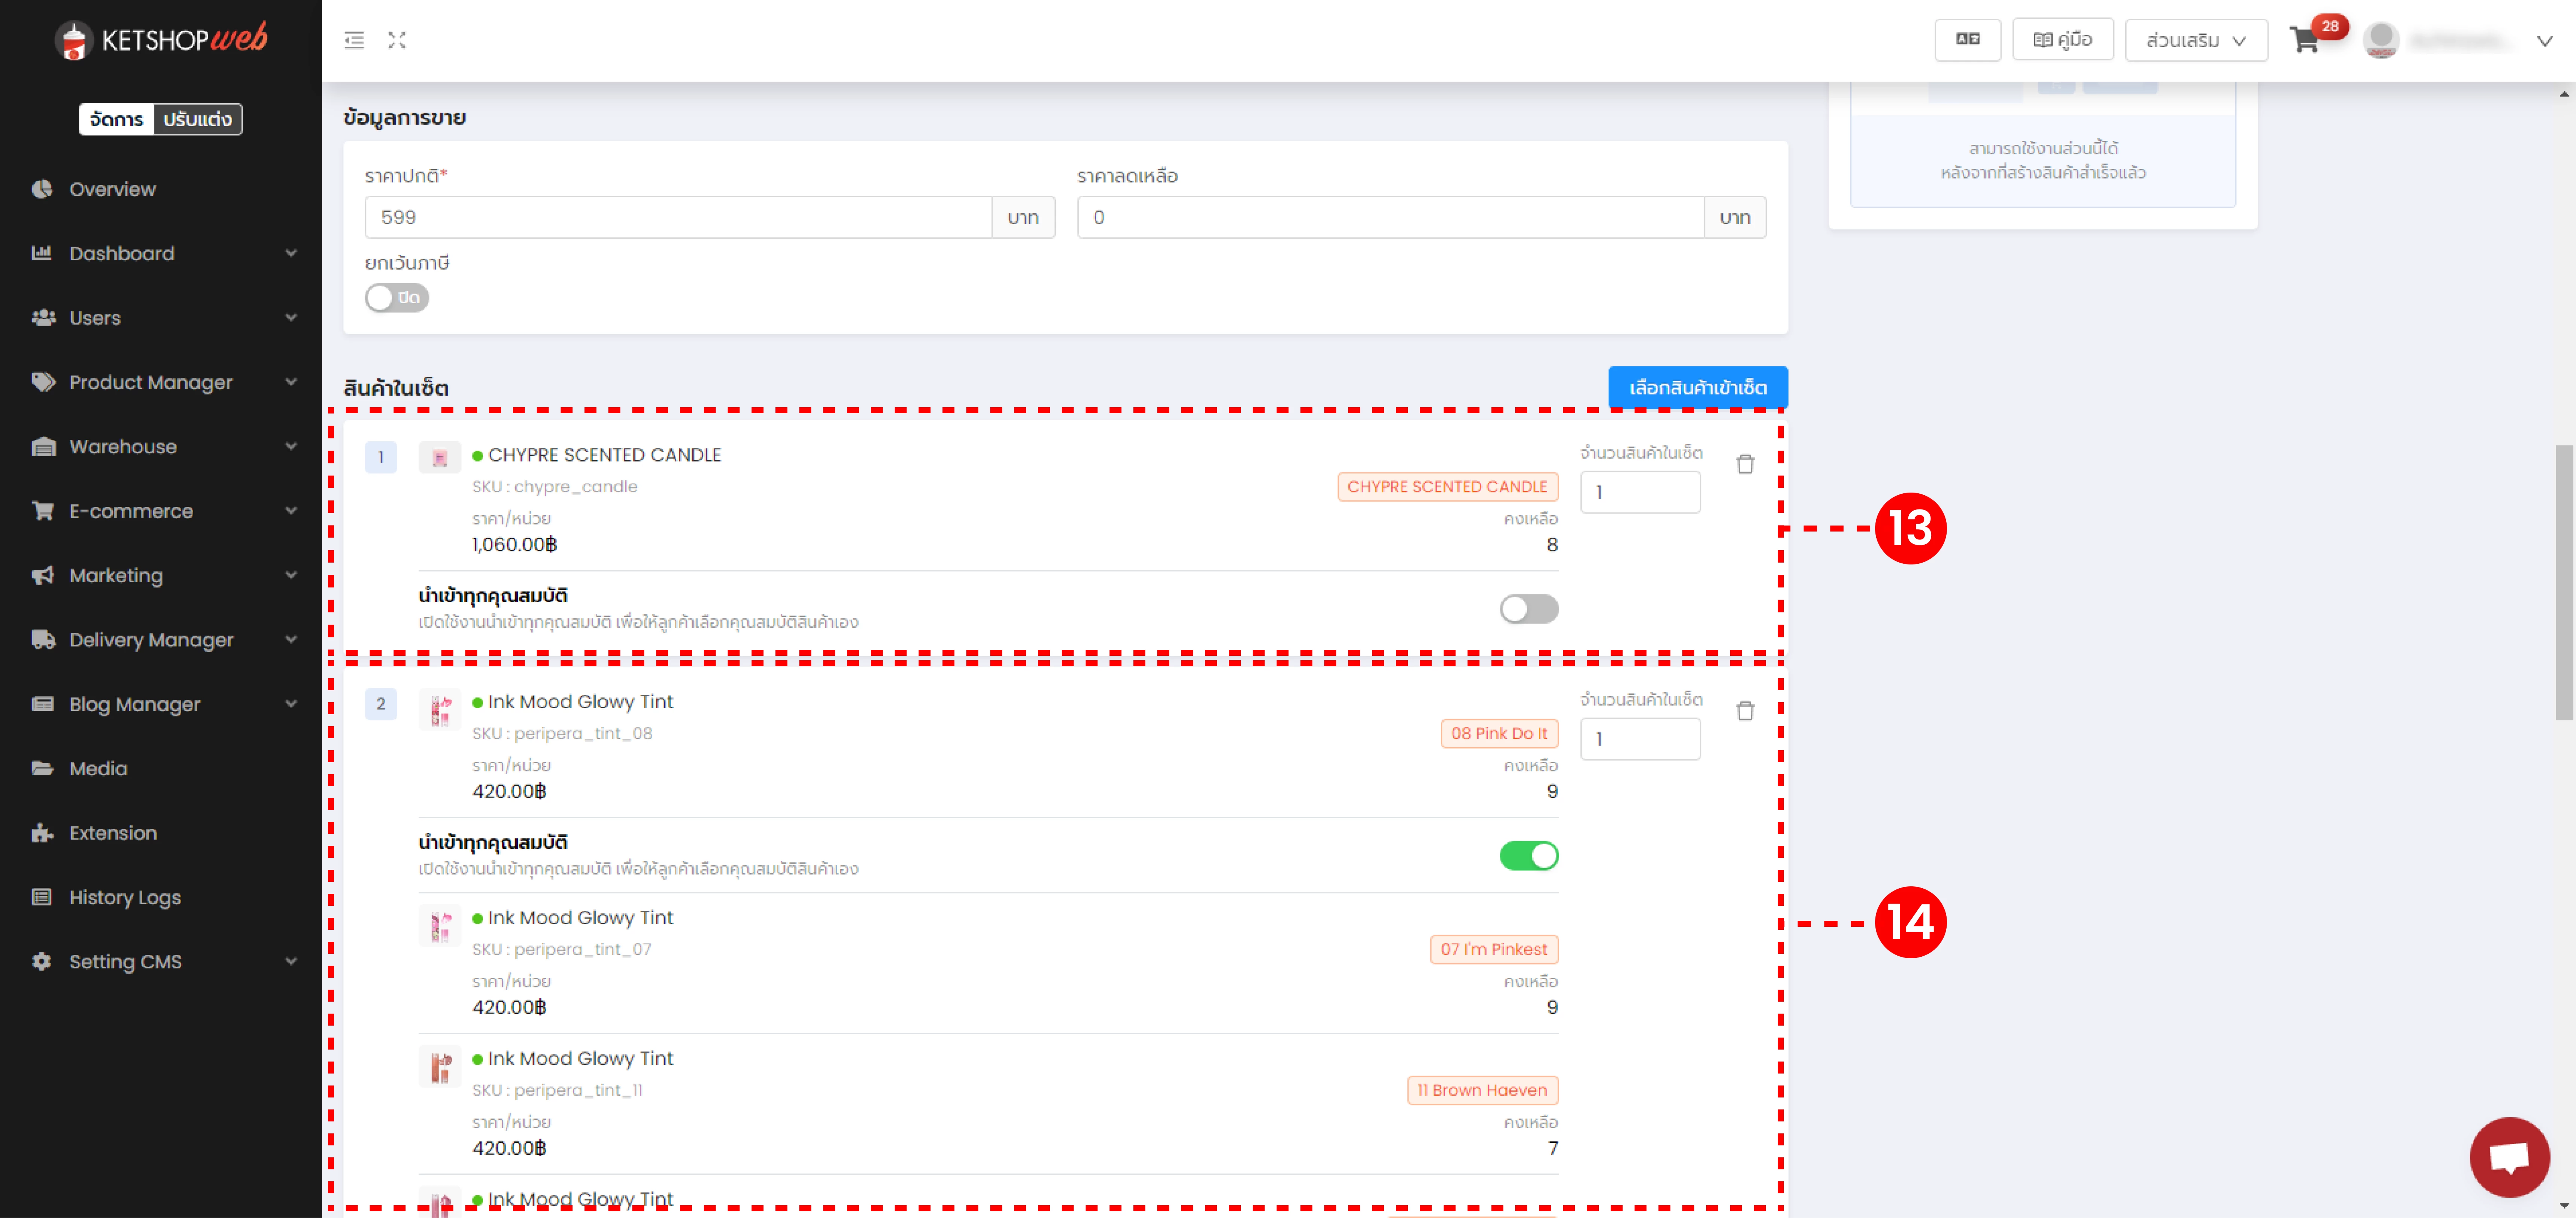Expand the Blog Manager chevron
This screenshot has width=2576, height=1218.
[x=291, y=704]
